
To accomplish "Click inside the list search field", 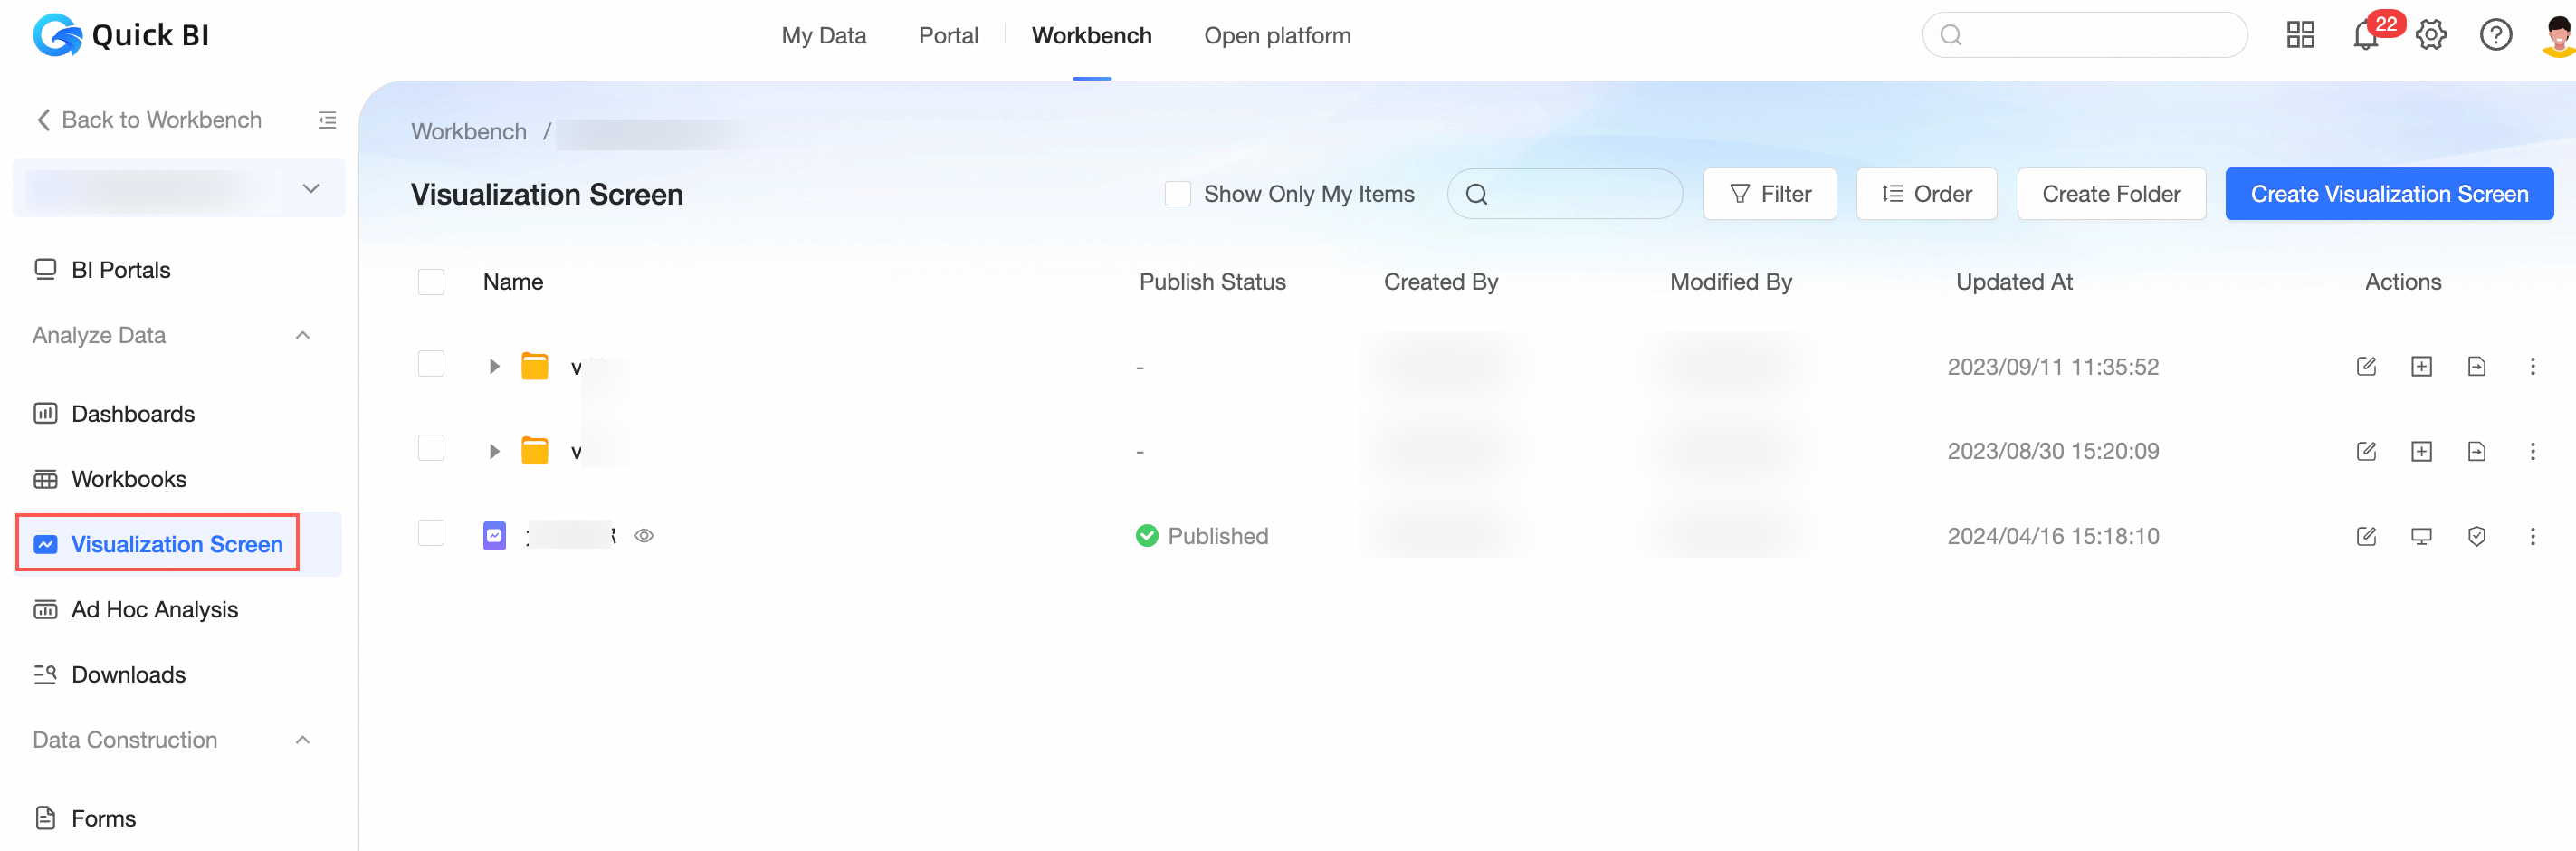I will (x=1565, y=193).
